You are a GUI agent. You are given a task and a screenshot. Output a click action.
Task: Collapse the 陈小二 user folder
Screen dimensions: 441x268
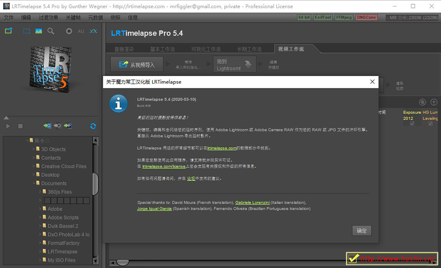click(x=27, y=140)
